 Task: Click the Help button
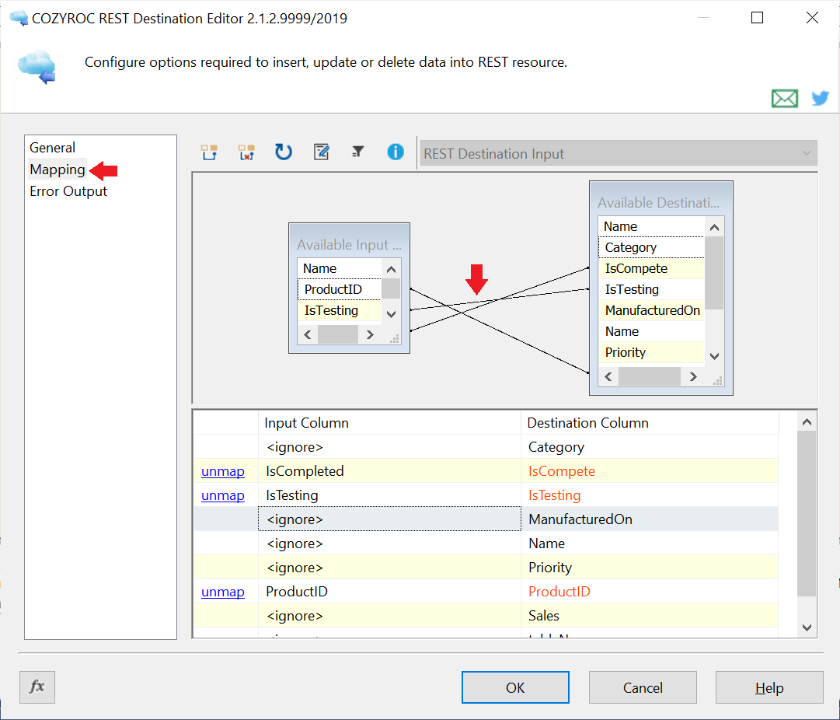769,687
